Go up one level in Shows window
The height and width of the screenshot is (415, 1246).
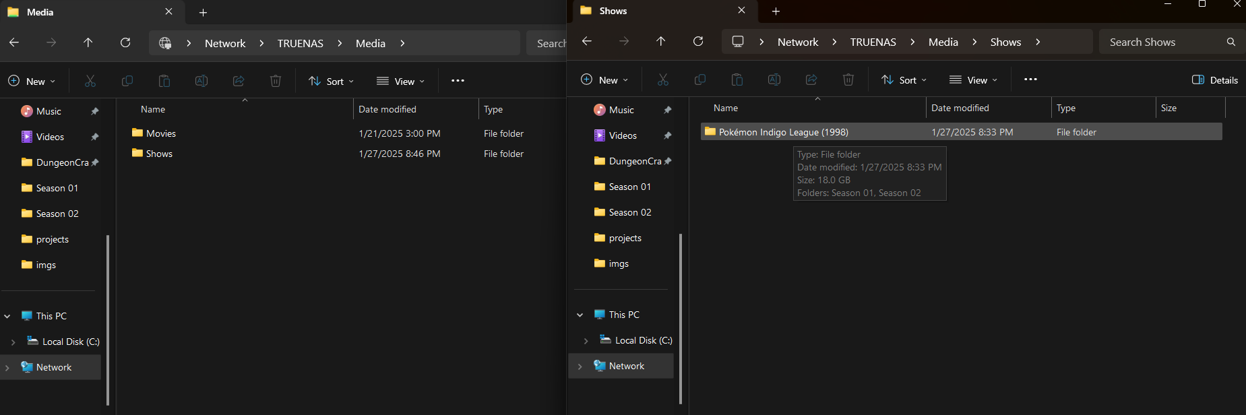(660, 42)
